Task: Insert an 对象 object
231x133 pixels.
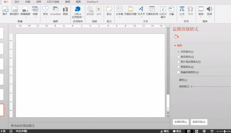Action: tap(171, 10)
